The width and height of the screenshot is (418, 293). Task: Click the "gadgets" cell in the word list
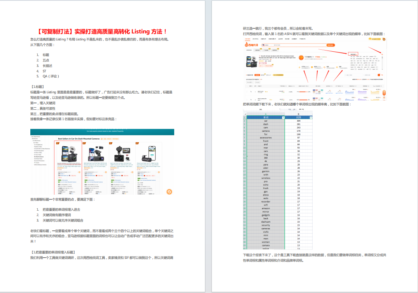pyautogui.click(x=266, y=215)
